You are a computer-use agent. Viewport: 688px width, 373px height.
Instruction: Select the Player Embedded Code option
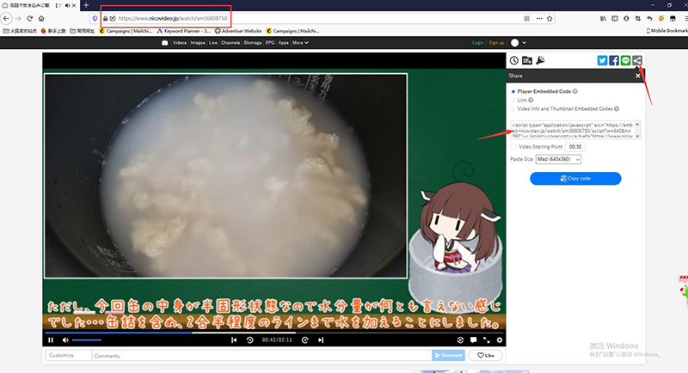[513, 92]
